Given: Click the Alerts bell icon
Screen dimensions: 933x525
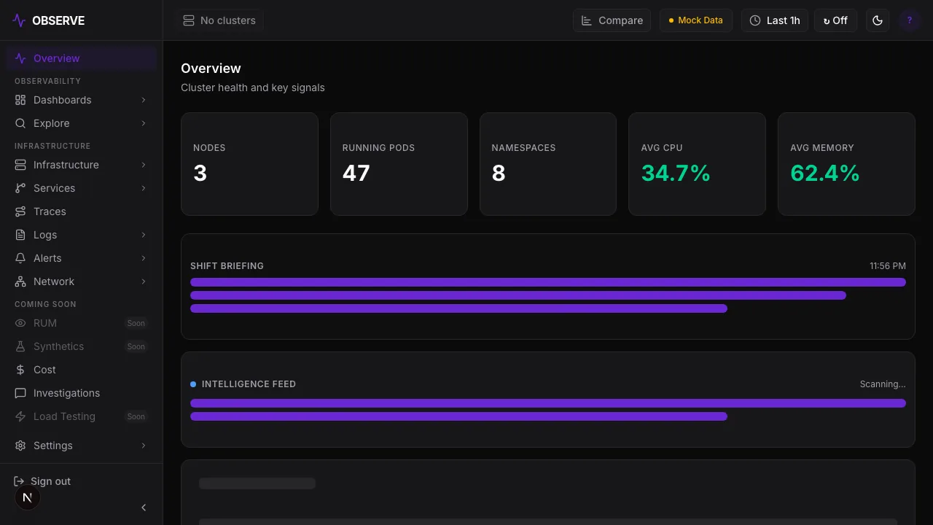Looking at the screenshot, I should click(x=20, y=258).
